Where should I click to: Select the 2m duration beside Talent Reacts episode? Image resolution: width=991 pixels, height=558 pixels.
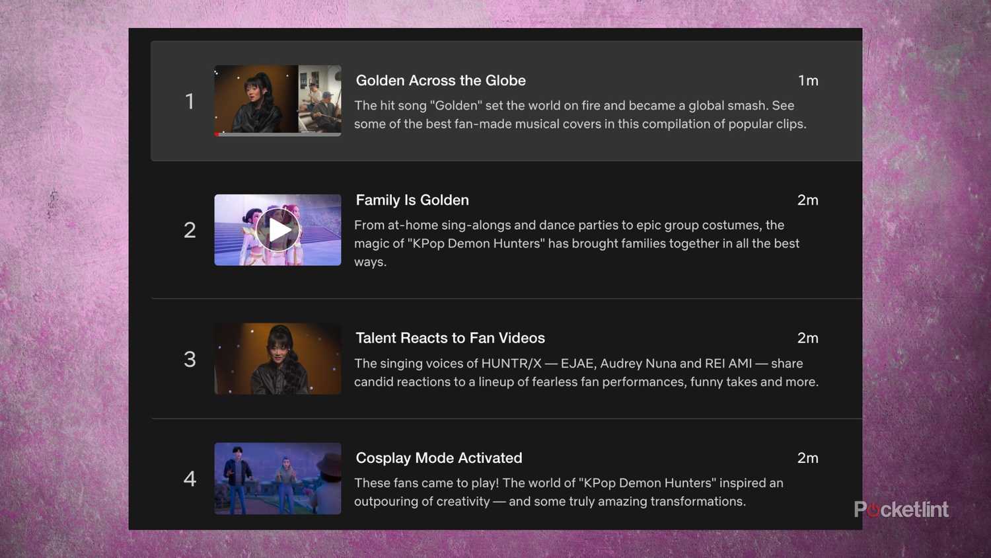(x=808, y=338)
